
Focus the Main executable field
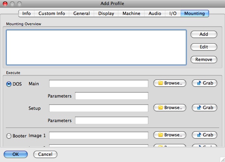tap(99, 84)
